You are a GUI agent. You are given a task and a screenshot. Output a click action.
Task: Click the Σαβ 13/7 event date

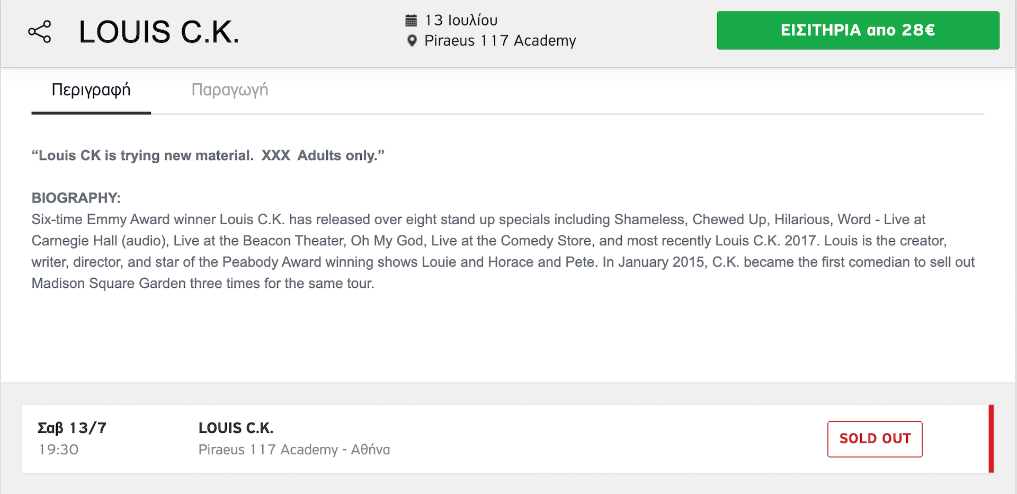coord(72,428)
